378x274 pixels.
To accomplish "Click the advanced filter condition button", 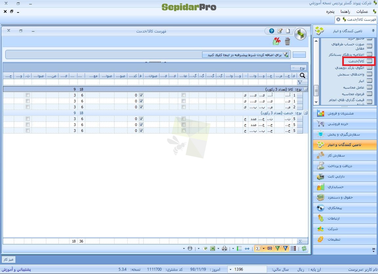I will 246,55.
